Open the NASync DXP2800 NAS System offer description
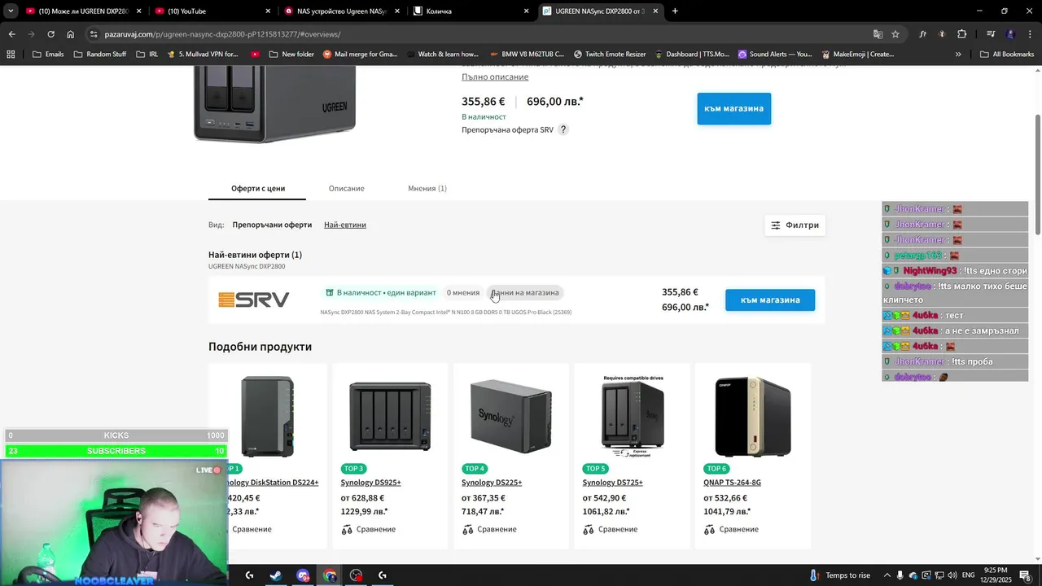This screenshot has height=586, width=1042. click(446, 312)
